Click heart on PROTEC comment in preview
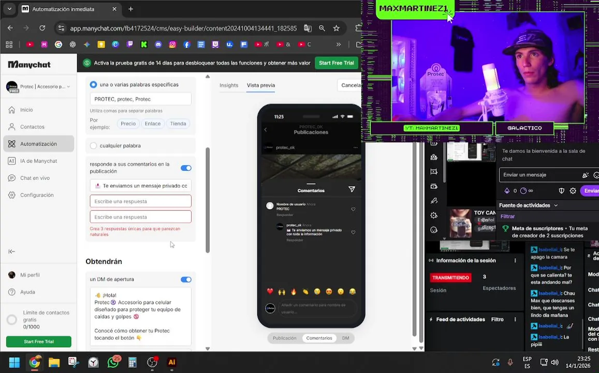 tap(354, 209)
